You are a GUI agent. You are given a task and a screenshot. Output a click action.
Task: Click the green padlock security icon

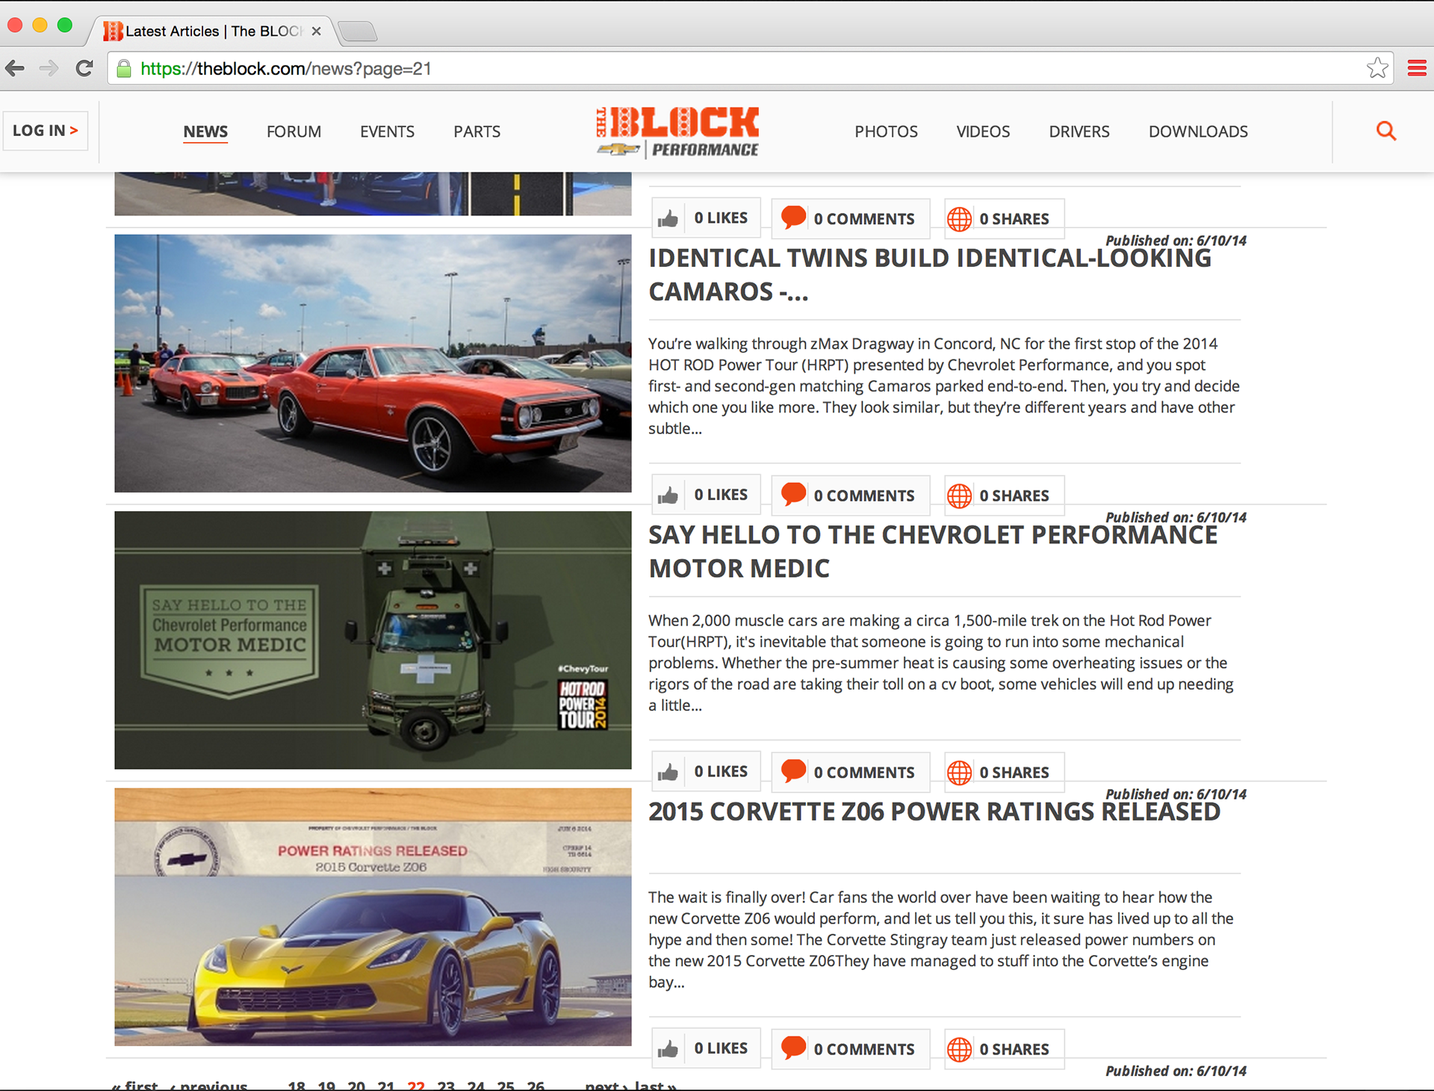(124, 69)
